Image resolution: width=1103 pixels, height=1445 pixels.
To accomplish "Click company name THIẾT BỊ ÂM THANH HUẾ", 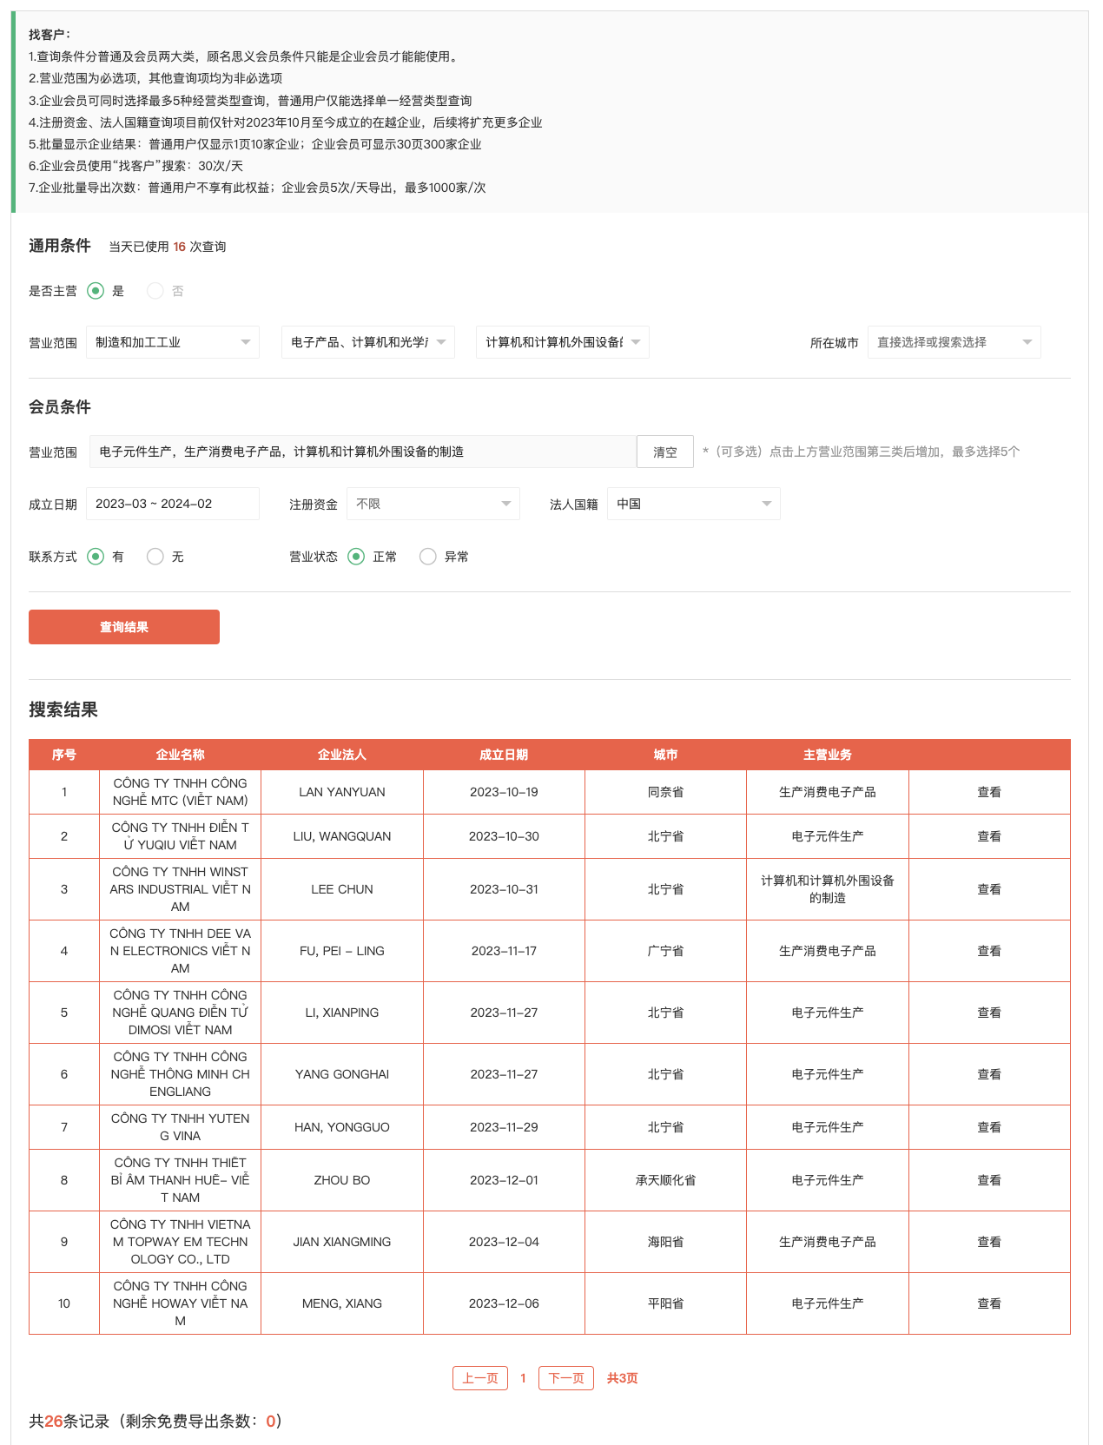I will [180, 1180].
